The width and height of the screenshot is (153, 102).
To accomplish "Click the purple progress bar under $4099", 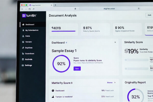I will pyautogui.click(x=63, y=31).
